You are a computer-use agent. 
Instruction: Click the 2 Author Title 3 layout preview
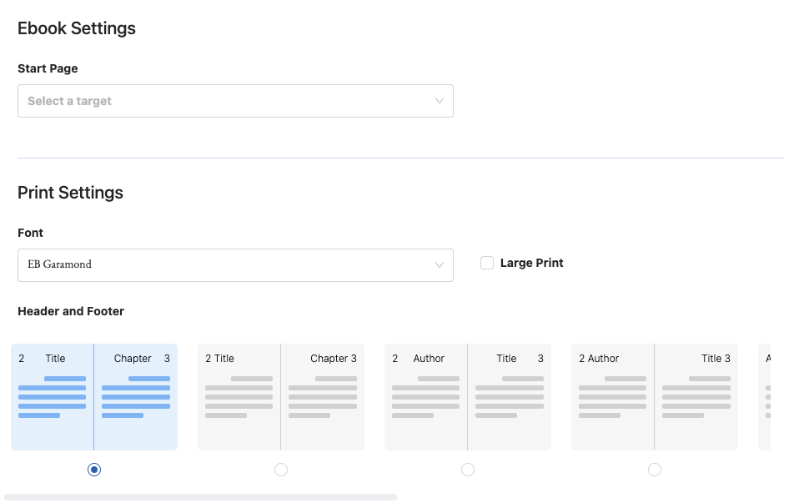pyautogui.click(x=655, y=396)
